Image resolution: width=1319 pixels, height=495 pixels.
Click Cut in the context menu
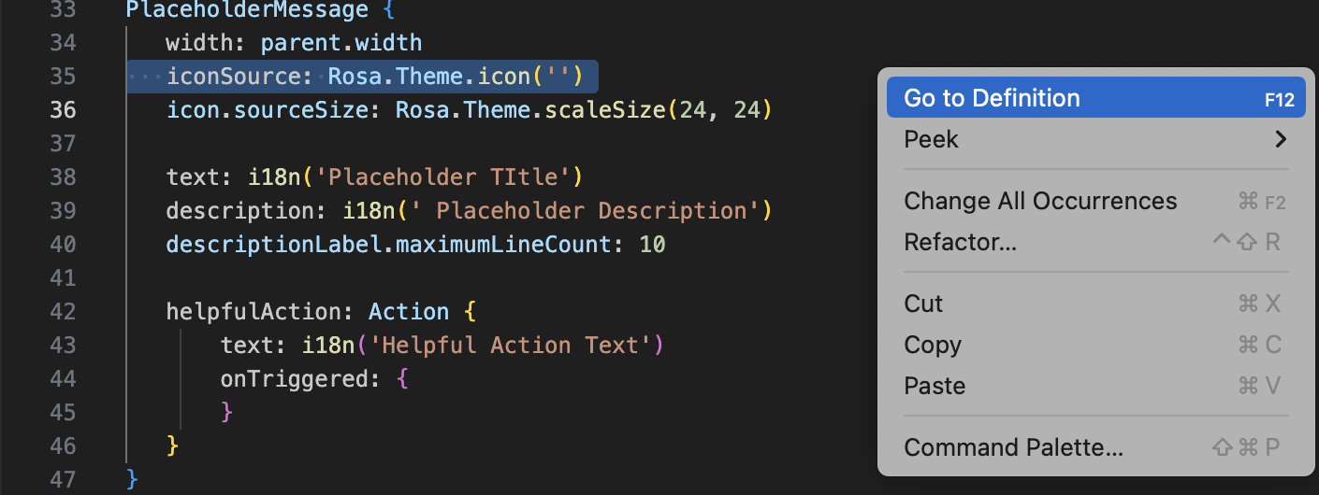click(923, 304)
